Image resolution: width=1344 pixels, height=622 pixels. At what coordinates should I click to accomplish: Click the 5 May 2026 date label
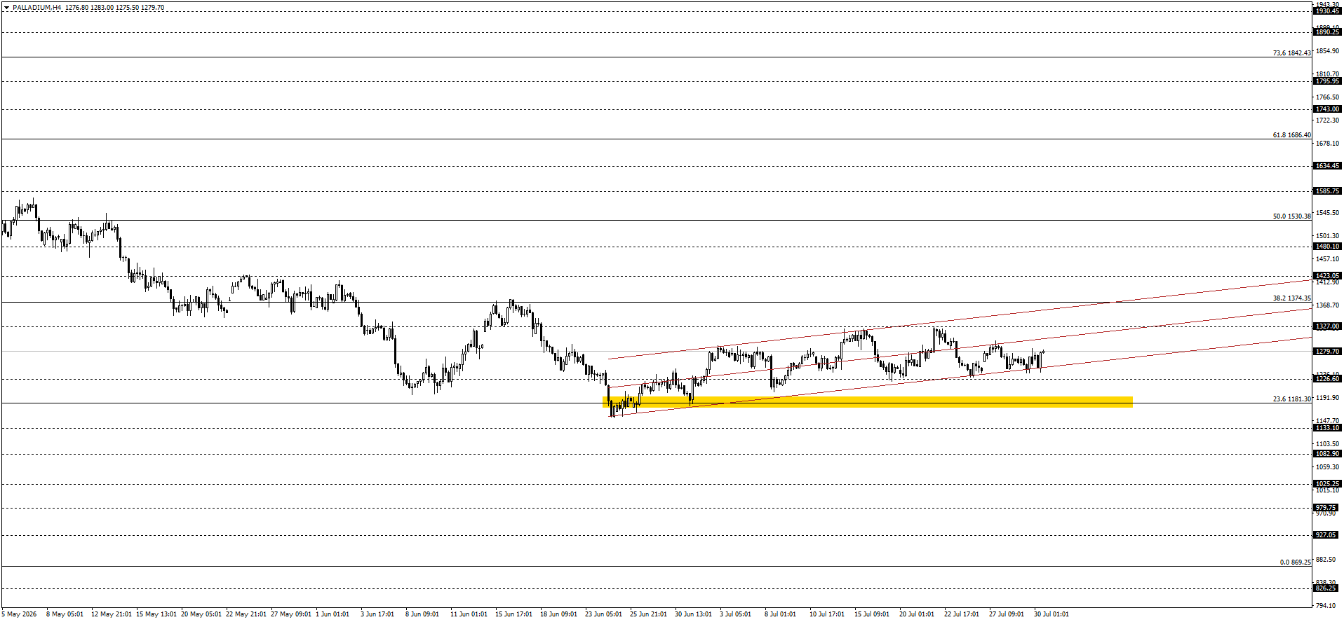(x=19, y=614)
